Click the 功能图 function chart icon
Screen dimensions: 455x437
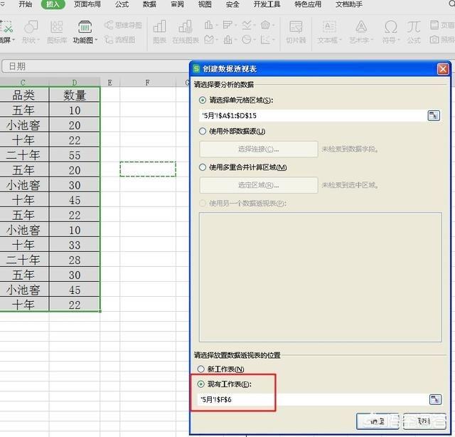point(85,27)
